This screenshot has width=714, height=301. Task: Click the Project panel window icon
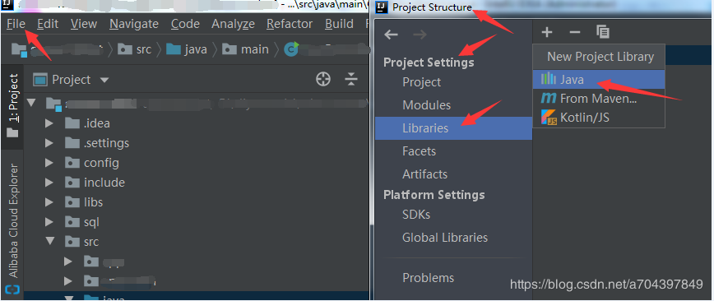pyautogui.click(x=41, y=80)
